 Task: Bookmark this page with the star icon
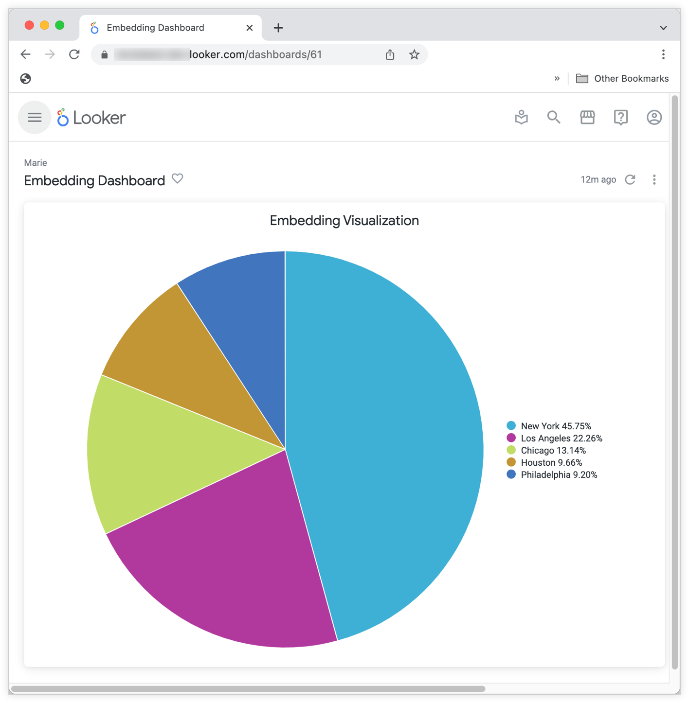tap(414, 54)
